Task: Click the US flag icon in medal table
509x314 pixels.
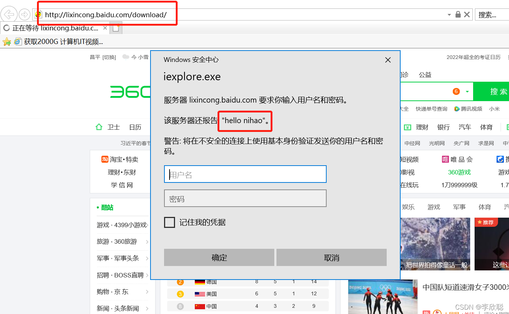Action: coord(200,294)
